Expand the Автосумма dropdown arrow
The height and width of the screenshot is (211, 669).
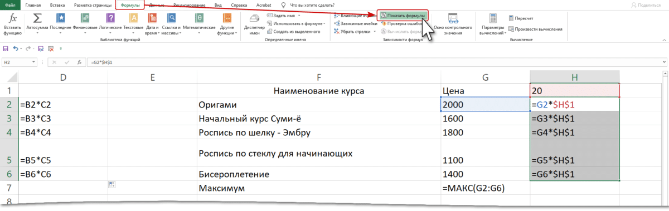pos(38,33)
